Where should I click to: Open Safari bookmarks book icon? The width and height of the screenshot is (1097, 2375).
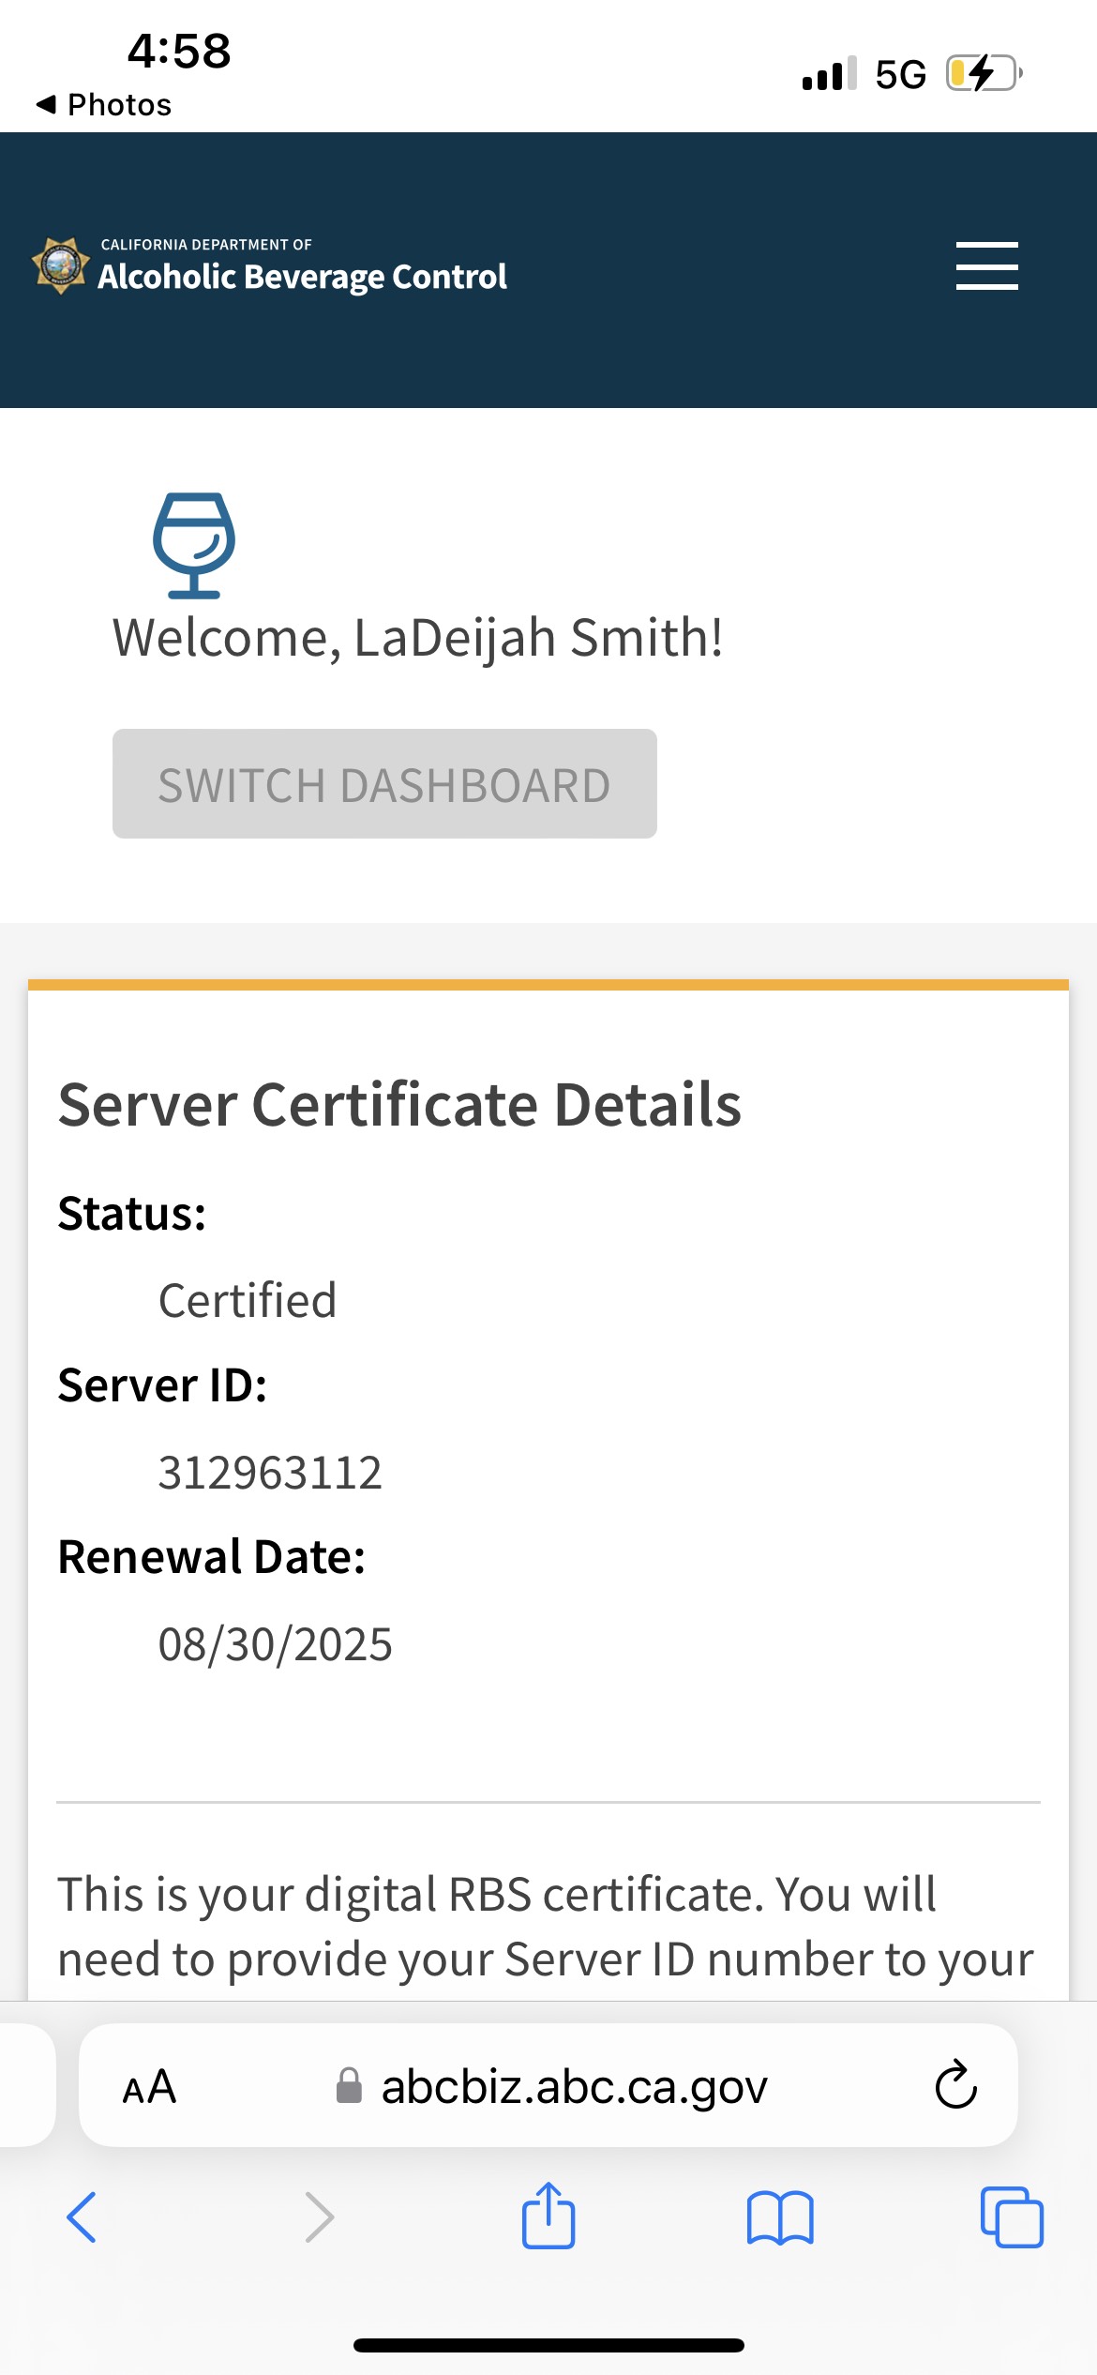pyautogui.click(x=780, y=2217)
